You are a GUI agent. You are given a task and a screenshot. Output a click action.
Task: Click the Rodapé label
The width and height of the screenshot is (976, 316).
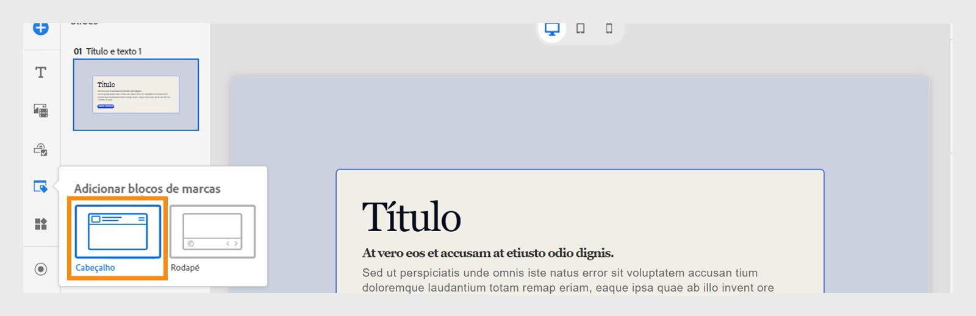click(185, 268)
